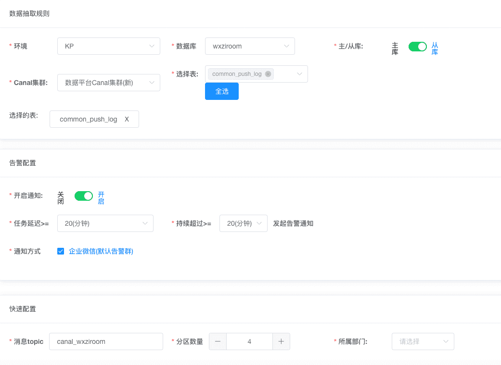Click the 从库 label beside switch

tap(435, 49)
